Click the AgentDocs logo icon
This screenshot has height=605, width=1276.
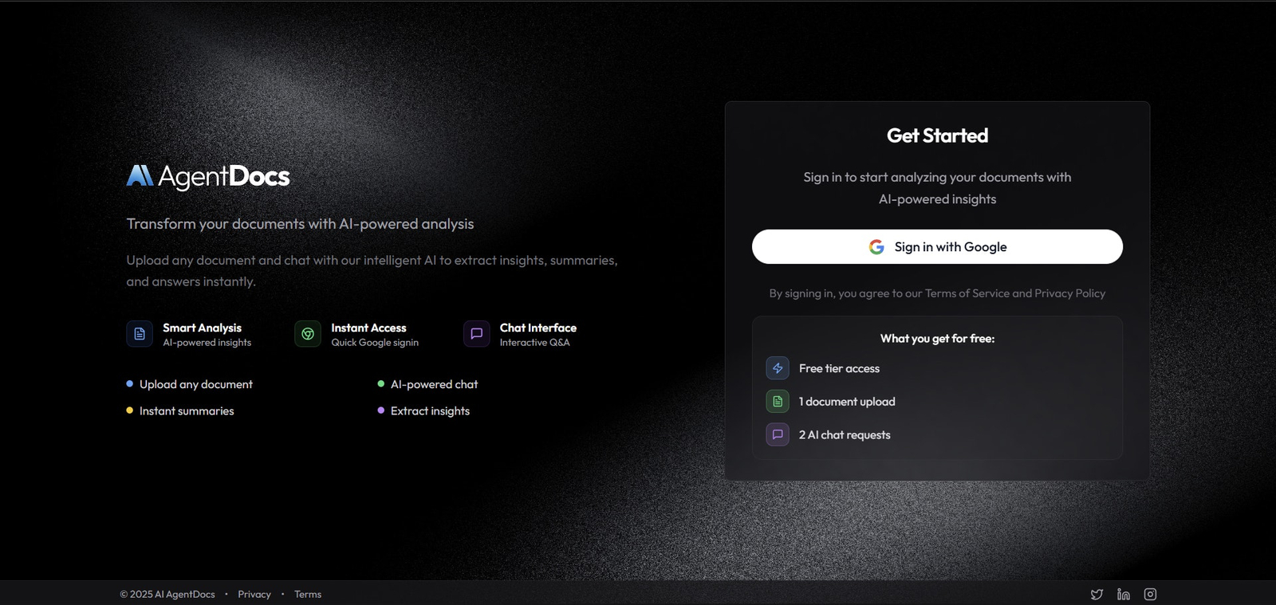[140, 175]
